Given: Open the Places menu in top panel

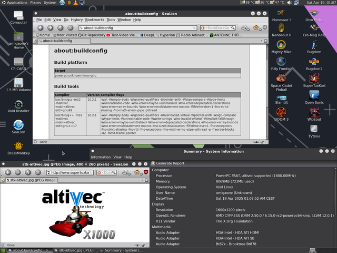Looking at the screenshot, I should (36, 3).
